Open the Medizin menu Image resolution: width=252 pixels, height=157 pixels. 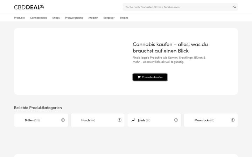[93, 18]
